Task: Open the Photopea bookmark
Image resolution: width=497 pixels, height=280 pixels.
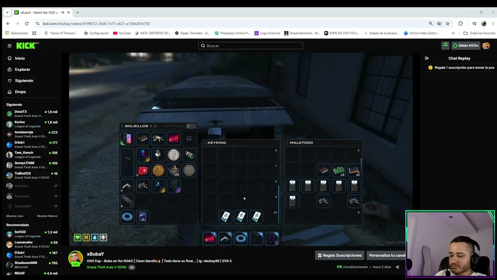Action: click(x=232, y=33)
